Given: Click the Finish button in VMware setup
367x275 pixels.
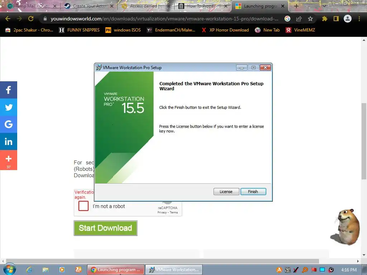Looking at the screenshot, I should point(253,192).
